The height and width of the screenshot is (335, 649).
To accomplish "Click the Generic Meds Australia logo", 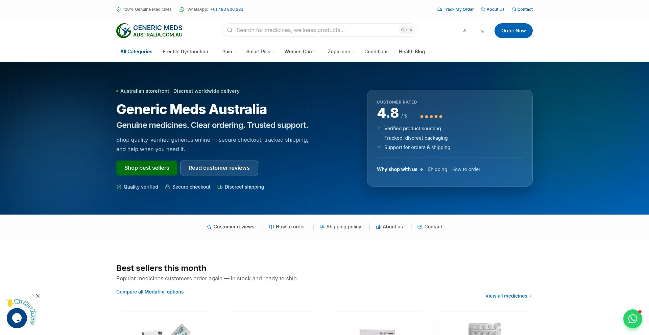I will pos(149,31).
